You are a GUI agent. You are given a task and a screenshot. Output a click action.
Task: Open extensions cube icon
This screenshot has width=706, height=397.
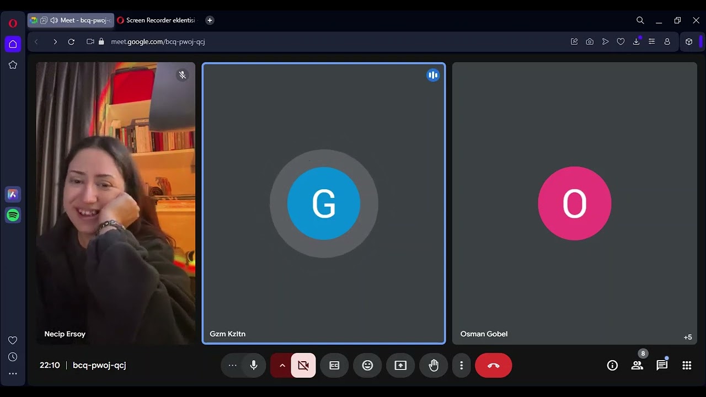click(689, 41)
